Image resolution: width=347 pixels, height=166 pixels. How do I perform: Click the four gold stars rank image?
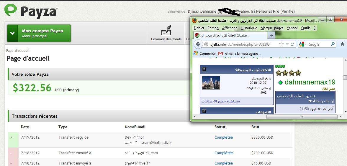point(288,73)
